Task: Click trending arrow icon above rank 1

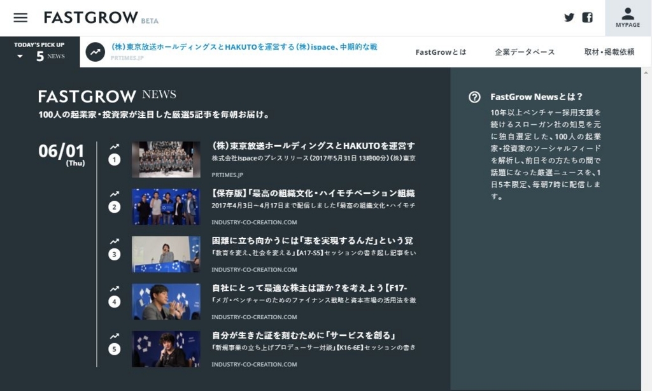Action: 115,147
